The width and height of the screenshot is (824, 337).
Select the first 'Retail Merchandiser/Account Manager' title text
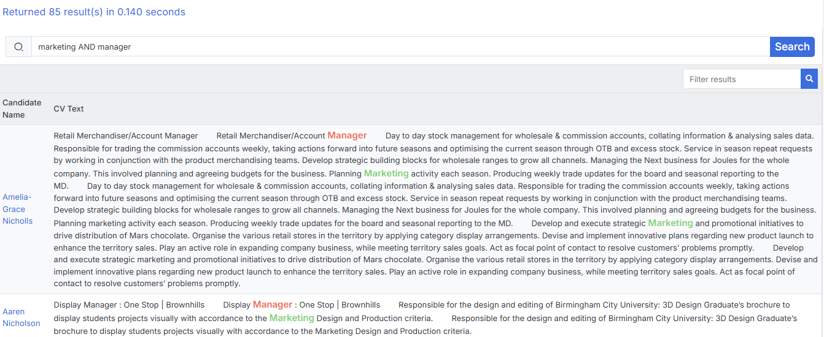click(x=126, y=135)
